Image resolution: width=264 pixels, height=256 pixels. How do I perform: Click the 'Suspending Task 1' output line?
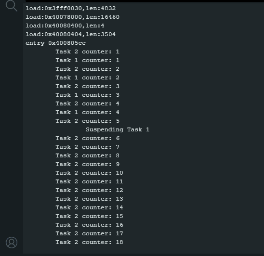point(118,129)
